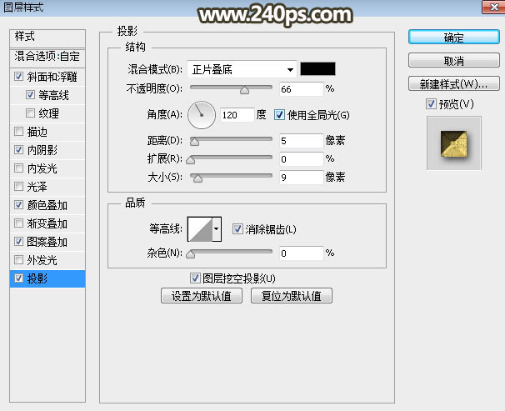Click the 大小 value field 9

(x=301, y=178)
